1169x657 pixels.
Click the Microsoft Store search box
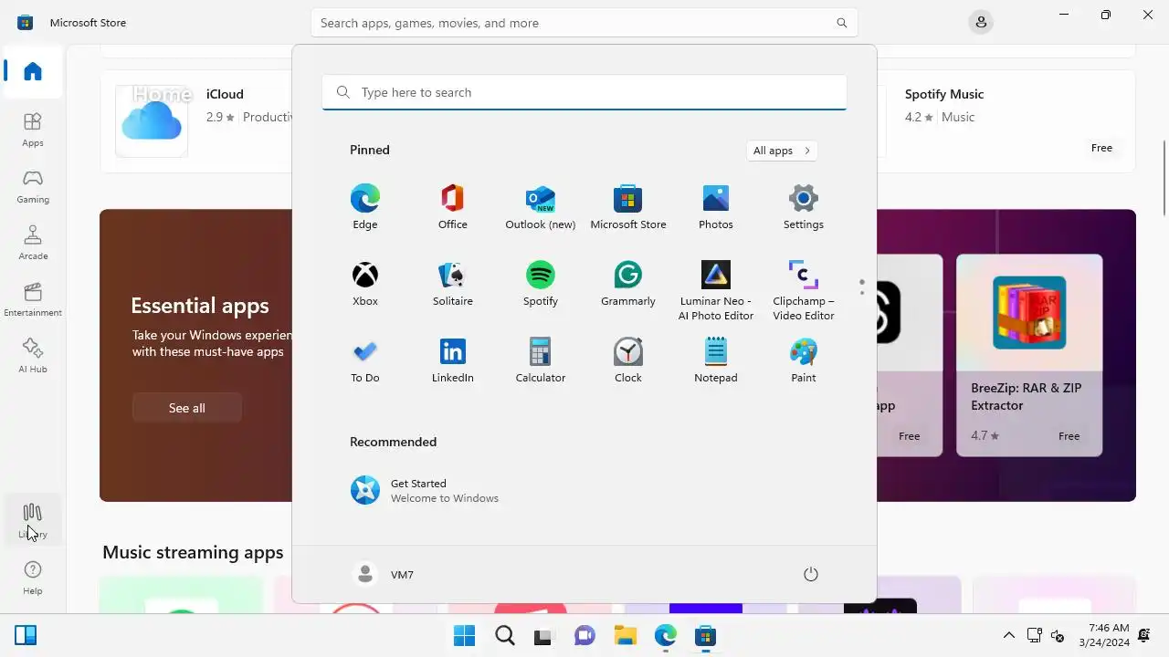coord(584,23)
